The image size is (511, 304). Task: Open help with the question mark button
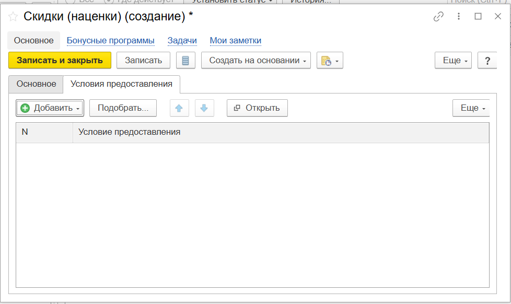[487, 61]
